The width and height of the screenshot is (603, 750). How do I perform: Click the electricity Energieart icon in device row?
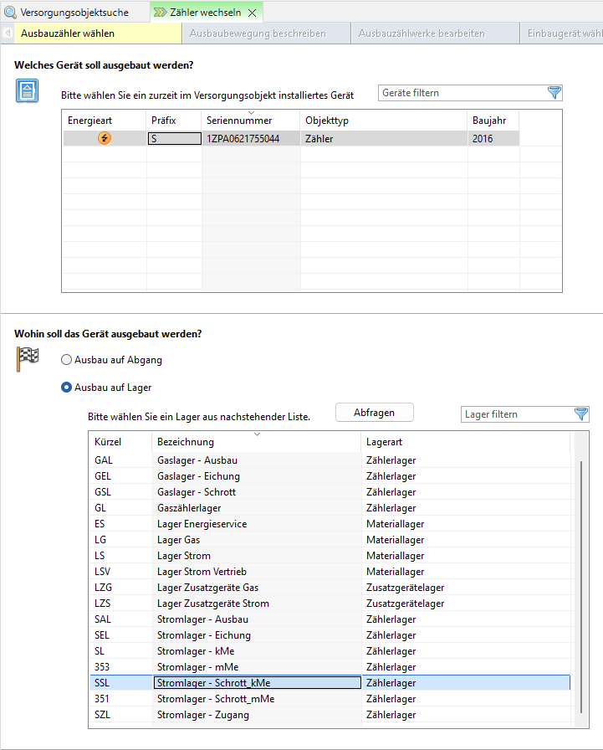(x=104, y=139)
